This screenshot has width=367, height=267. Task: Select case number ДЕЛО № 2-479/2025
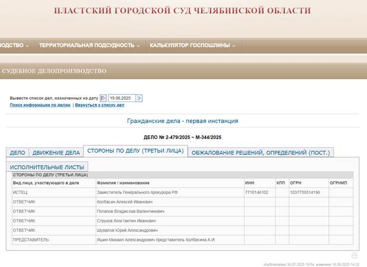[x=182, y=137]
